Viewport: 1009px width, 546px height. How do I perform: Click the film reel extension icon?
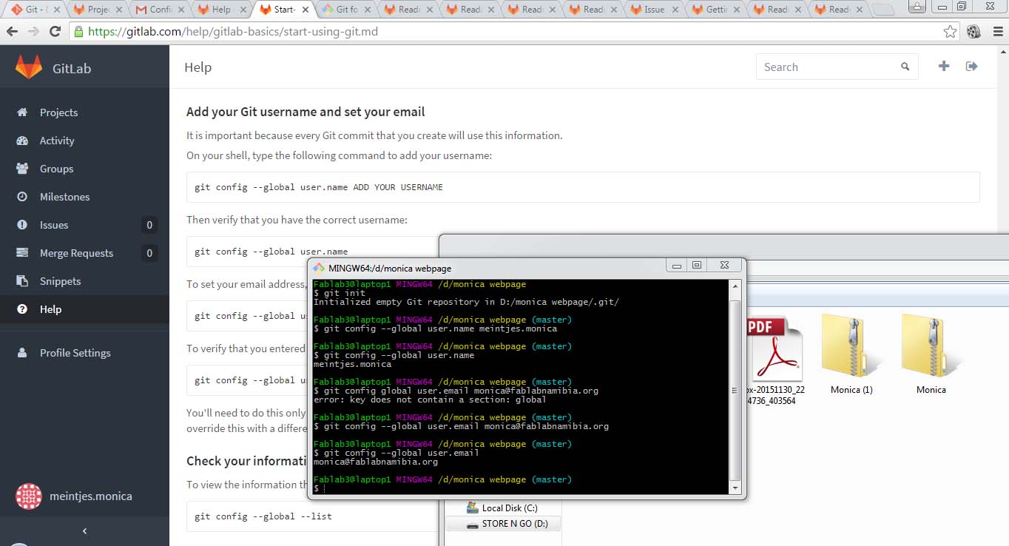click(973, 32)
